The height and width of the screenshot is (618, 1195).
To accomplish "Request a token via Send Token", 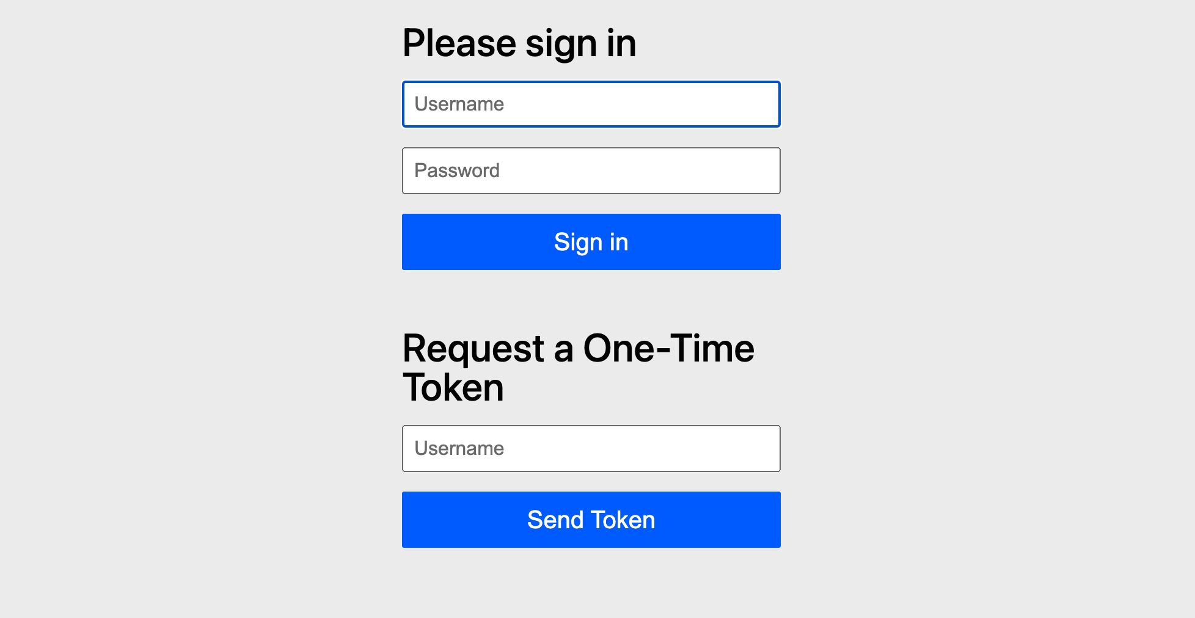I will 591,520.
